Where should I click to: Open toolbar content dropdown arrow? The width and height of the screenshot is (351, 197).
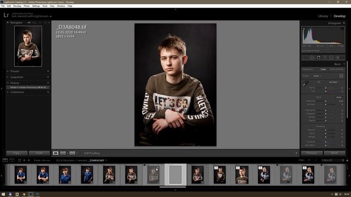[296, 153]
